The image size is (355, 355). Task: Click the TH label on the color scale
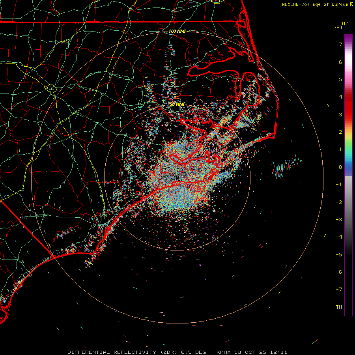click(339, 307)
